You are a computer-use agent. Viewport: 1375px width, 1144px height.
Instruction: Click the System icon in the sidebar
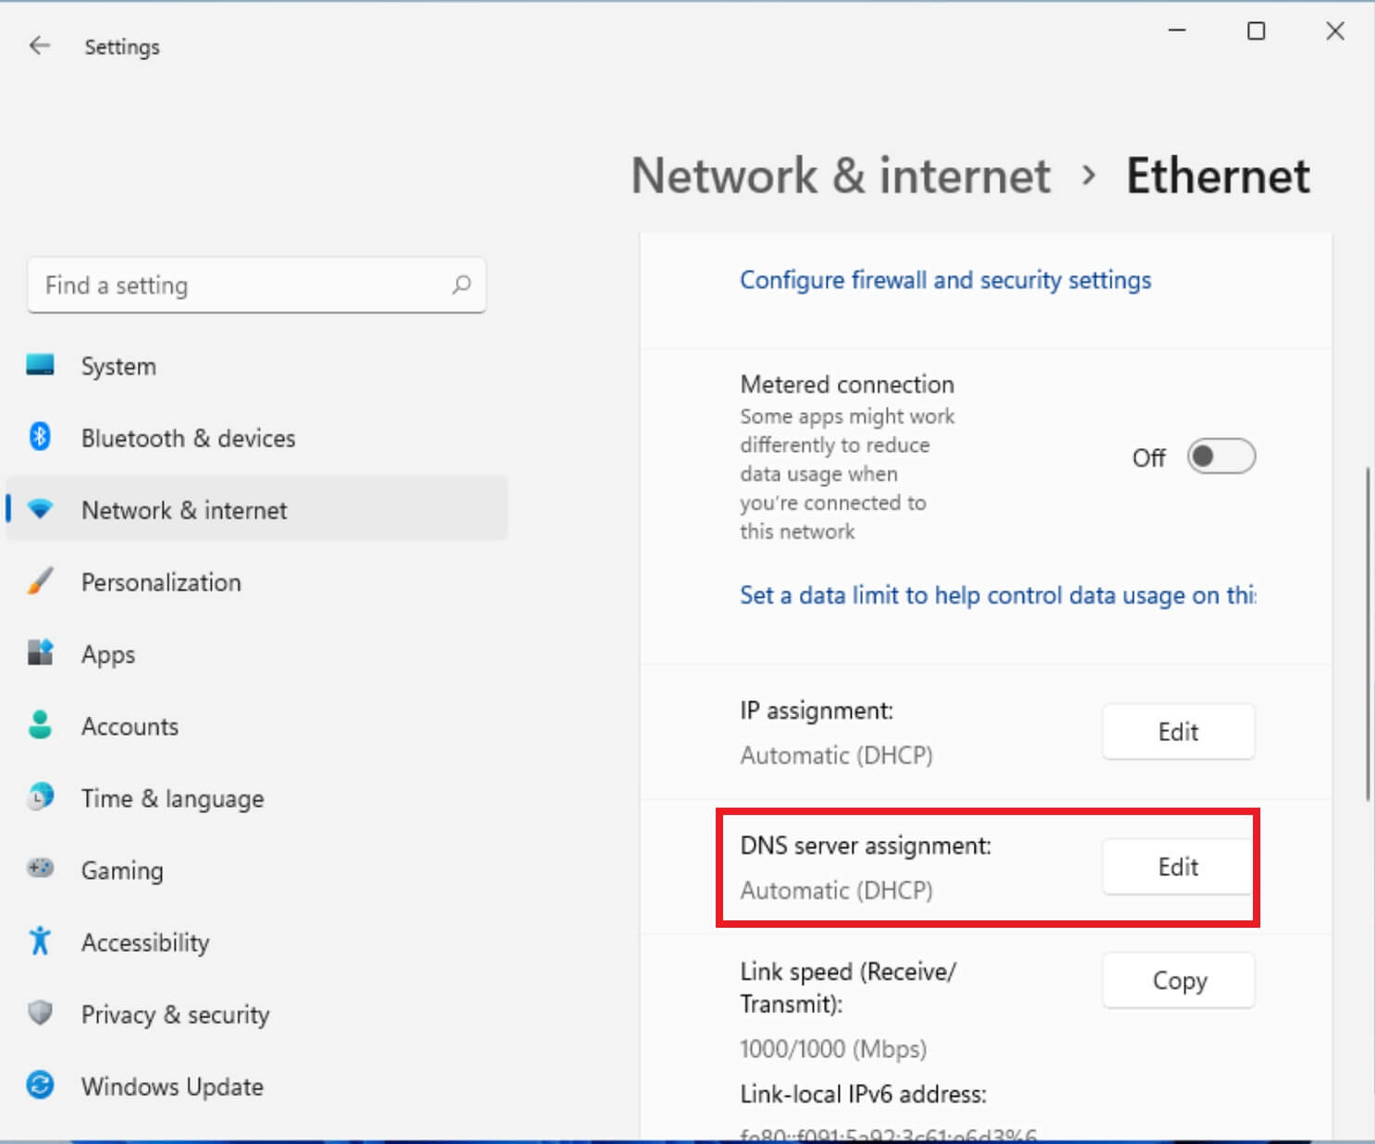[x=39, y=366]
